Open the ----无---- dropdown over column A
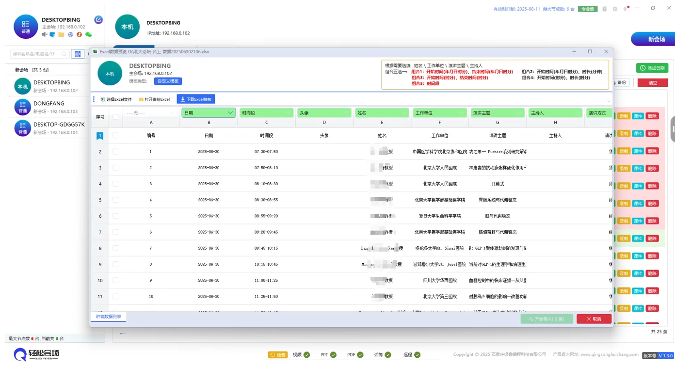This screenshot has width=675, height=366. pyautogui.click(x=151, y=113)
